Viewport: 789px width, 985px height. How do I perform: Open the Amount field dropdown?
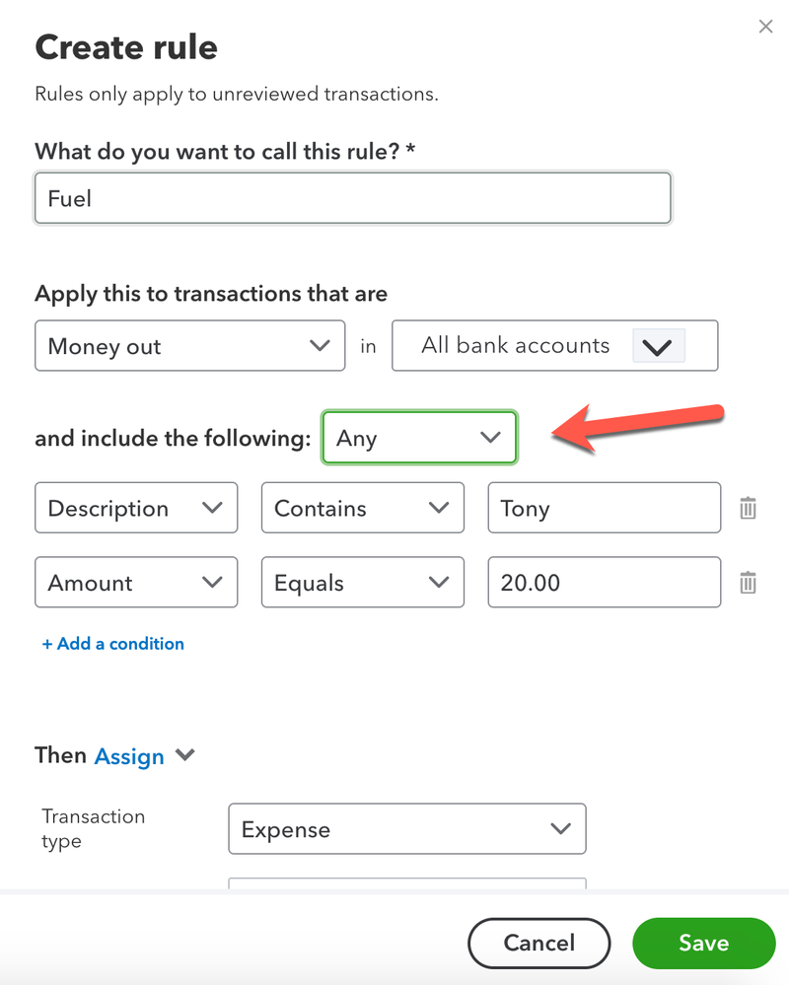point(136,582)
